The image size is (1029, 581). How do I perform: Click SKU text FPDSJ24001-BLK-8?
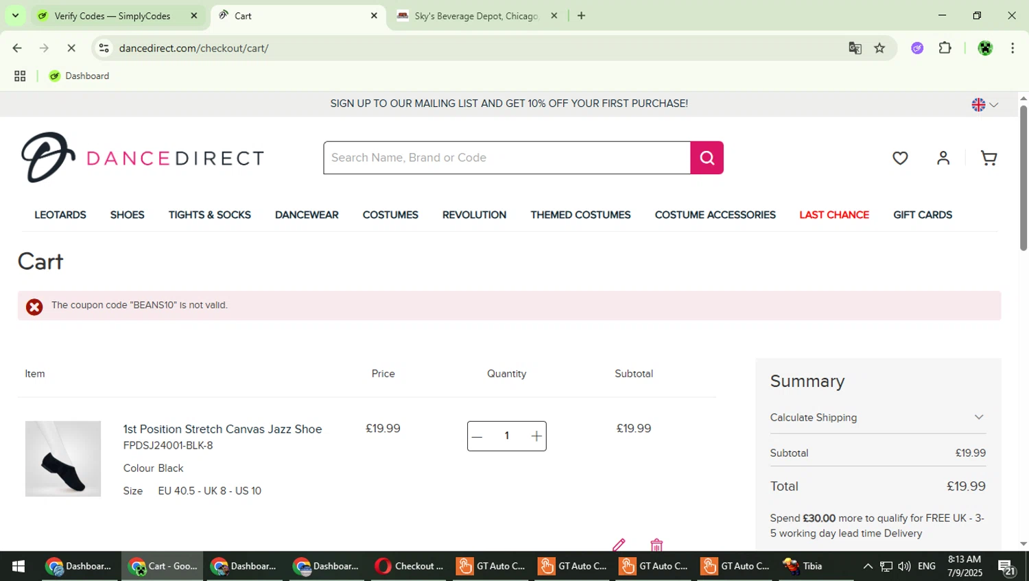coord(168,446)
